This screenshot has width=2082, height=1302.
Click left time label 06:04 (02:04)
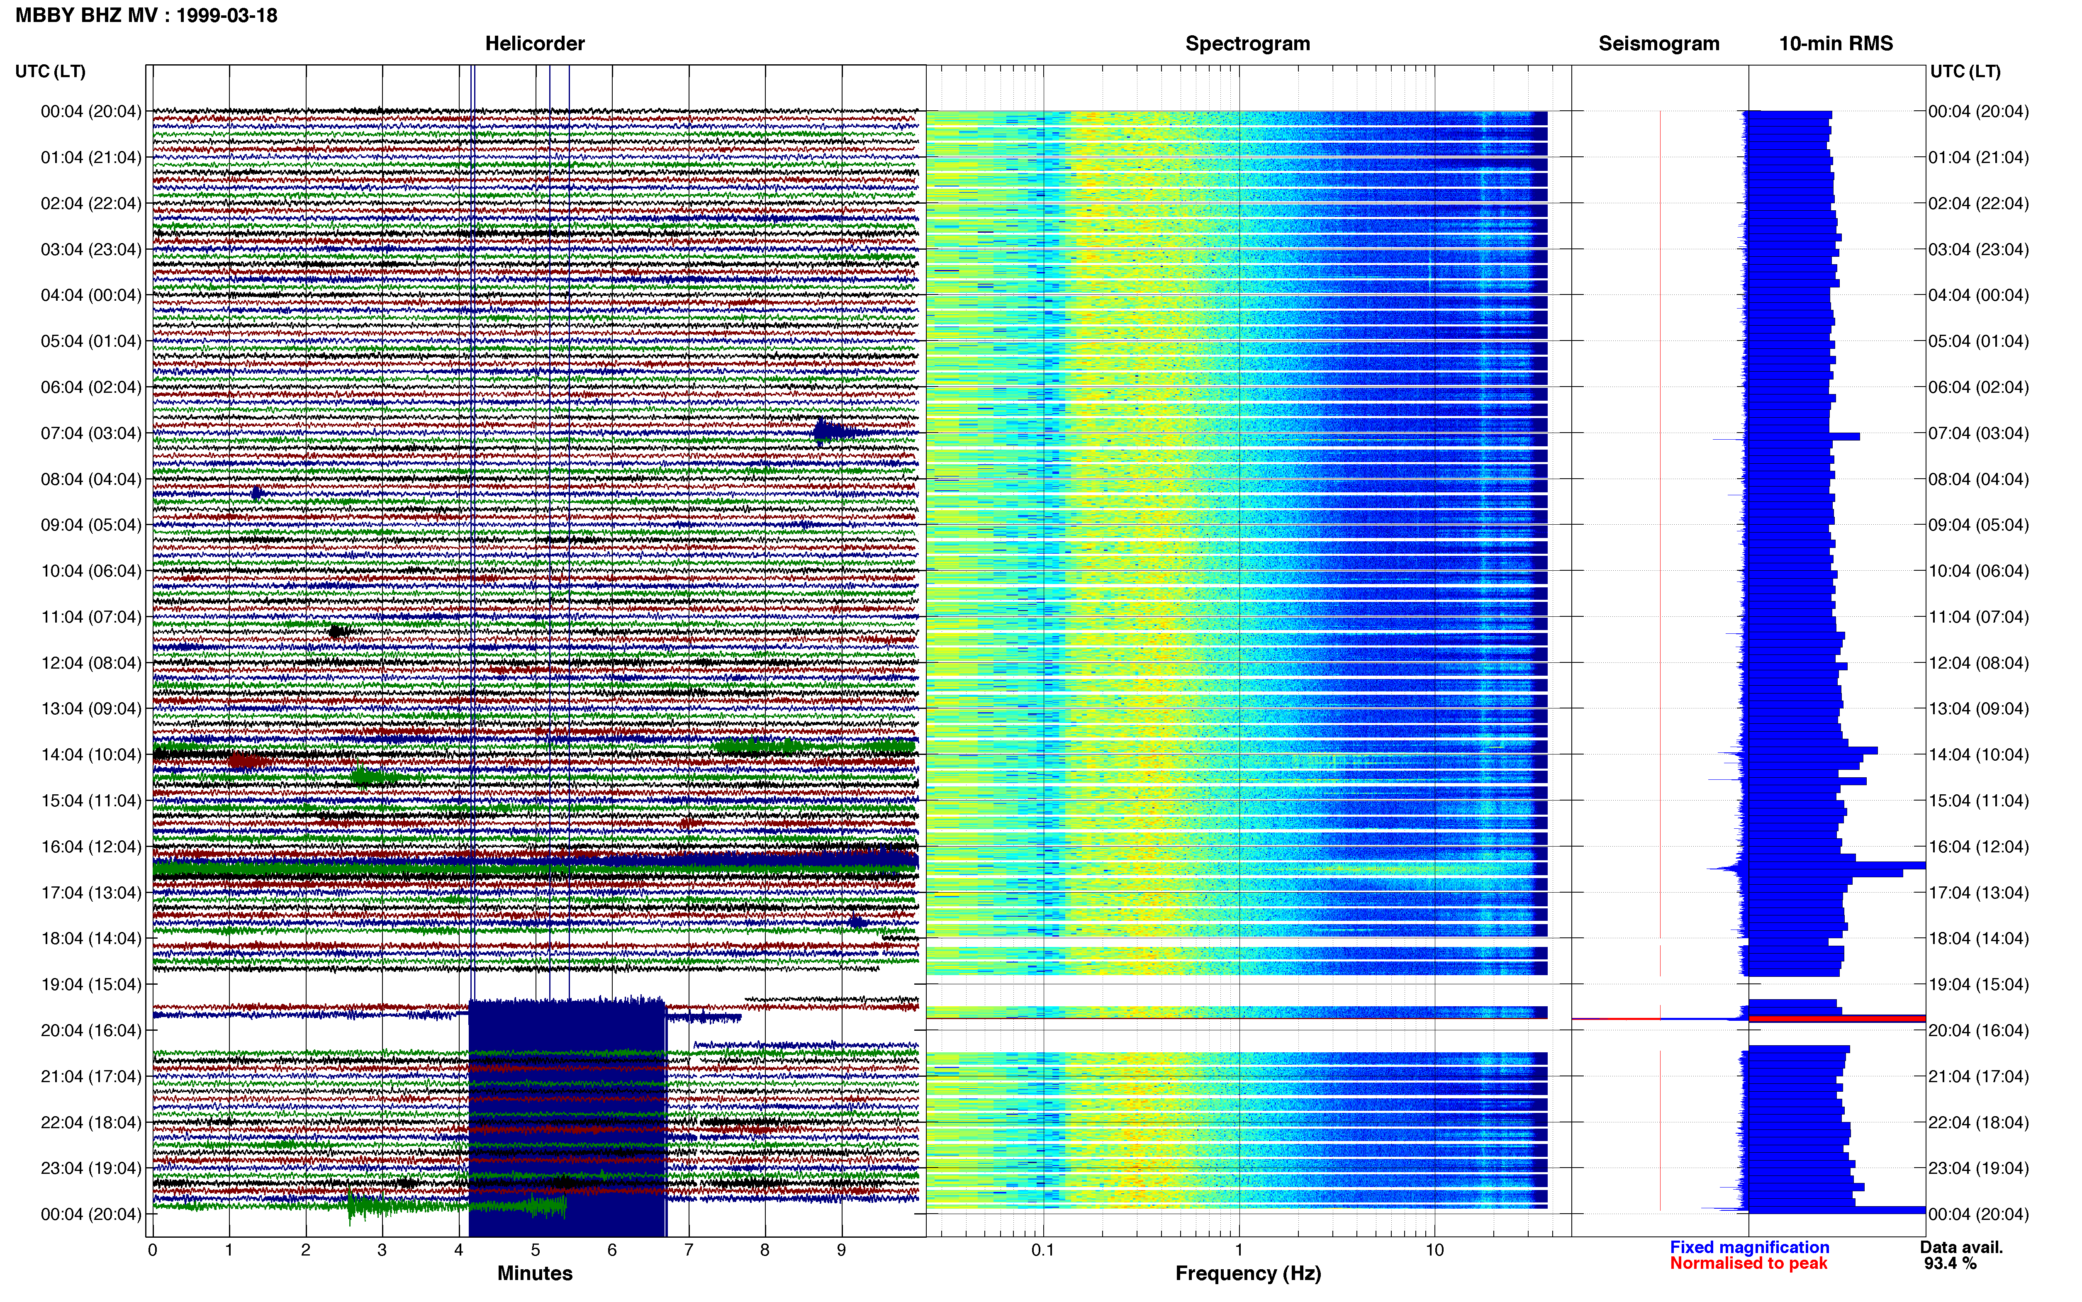[91, 387]
